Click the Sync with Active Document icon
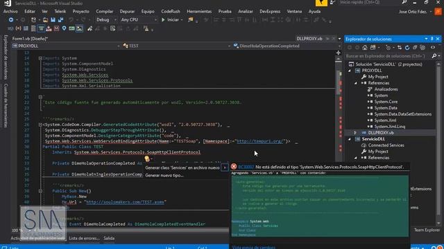This screenshot has height=249, width=444. (x=400, y=48)
